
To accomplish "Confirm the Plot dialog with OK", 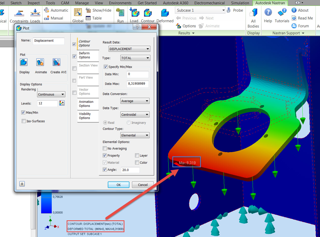I will click(118, 185).
